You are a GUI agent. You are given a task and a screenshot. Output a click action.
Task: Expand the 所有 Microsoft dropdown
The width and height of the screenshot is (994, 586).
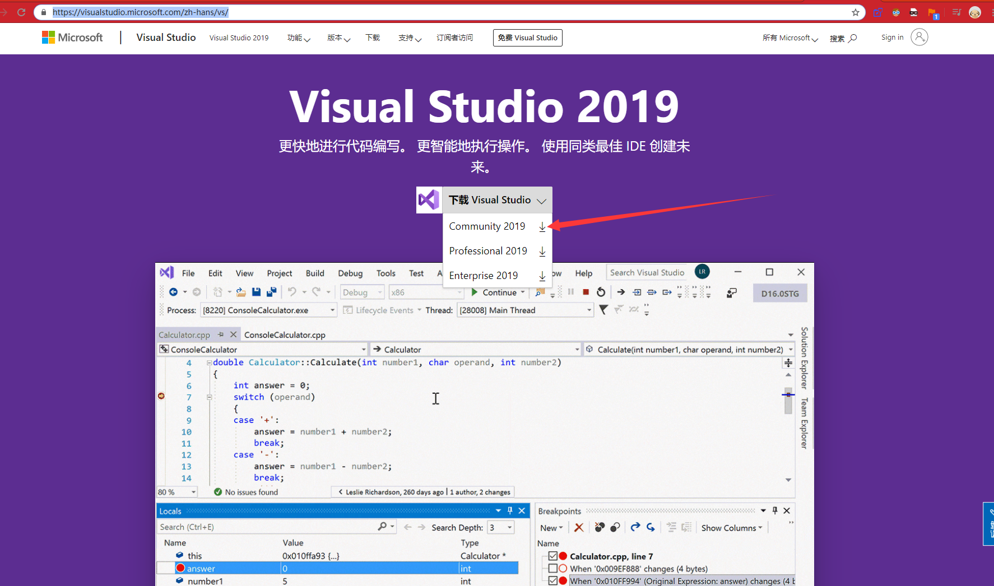[x=790, y=38]
